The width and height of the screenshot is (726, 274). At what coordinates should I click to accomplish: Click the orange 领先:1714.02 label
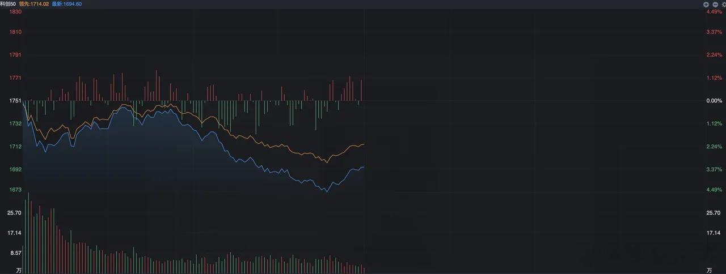35,4
